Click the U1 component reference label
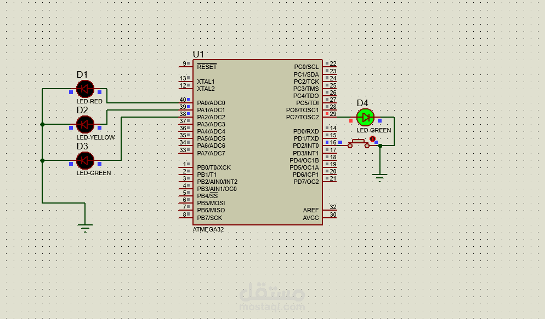 198,54
